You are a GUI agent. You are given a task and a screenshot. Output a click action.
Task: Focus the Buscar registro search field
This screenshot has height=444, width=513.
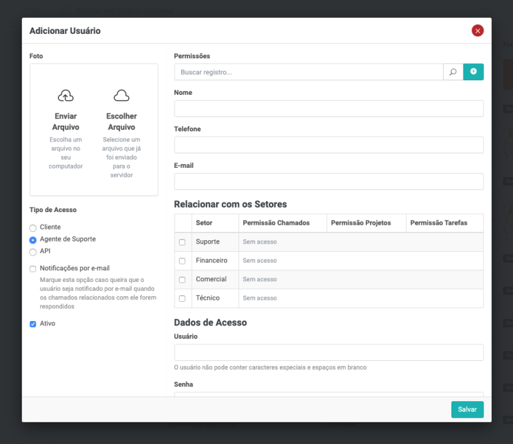308,72
